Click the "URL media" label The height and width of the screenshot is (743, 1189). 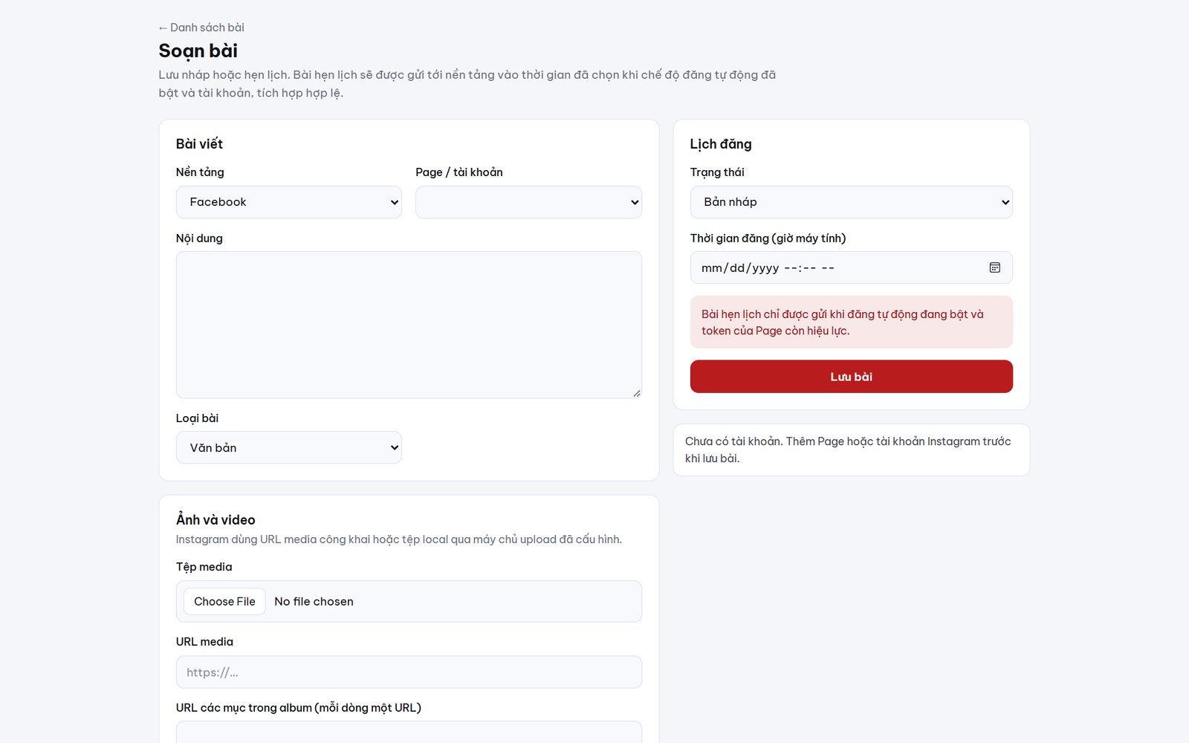pos(204,642)
